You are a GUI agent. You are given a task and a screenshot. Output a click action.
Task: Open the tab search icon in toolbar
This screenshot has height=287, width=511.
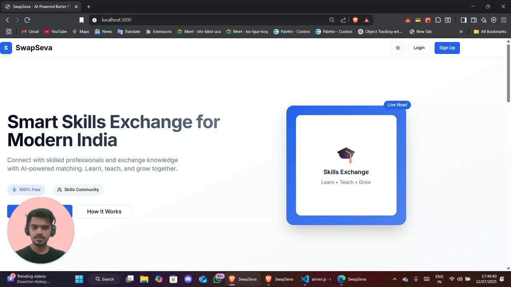tap(448, 20)
